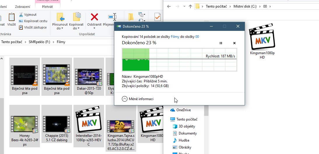Select Chappie (2015) 5.1 CZ dabing file
Image resolution: width=319 pixels, height=154 pixels.
57,124
